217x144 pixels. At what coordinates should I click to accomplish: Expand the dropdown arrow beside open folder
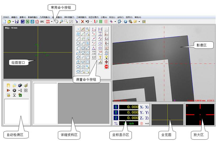13,22
